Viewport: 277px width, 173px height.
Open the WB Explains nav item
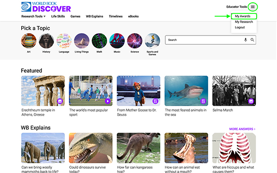pos(95,17)
